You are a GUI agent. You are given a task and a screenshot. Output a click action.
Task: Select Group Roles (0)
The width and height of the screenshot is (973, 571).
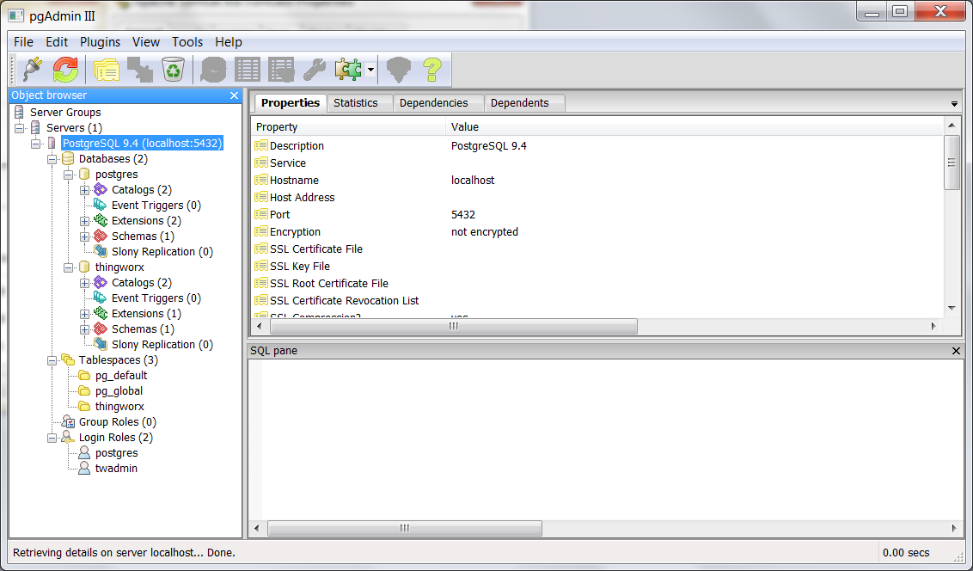(117, 422)
